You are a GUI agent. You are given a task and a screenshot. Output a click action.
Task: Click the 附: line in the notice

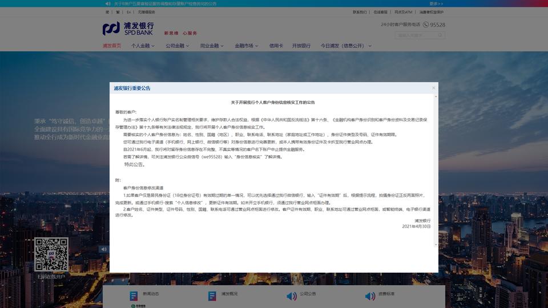pyautogui.click(x=118, y=180)
